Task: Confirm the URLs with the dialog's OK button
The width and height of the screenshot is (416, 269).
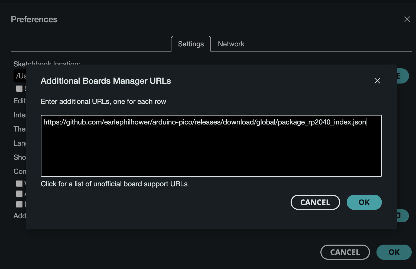Action: 364,202
